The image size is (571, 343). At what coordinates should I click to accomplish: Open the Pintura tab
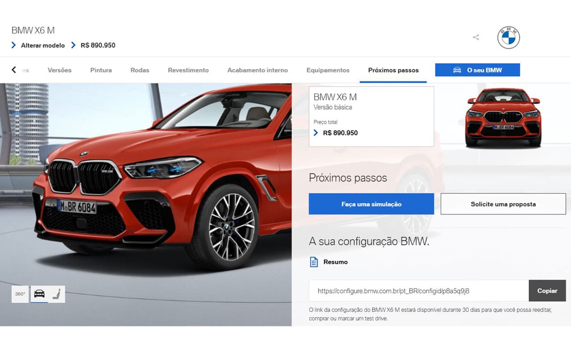101,70
